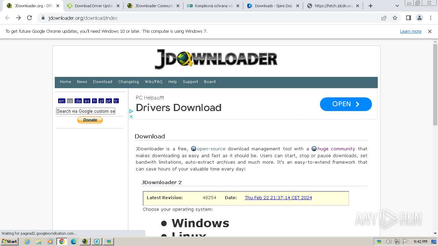Switch site language to de
Viewport: 438px width, 246px height.
click(78, 101)
